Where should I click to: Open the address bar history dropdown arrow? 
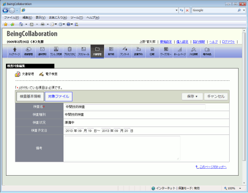[177, 10]
